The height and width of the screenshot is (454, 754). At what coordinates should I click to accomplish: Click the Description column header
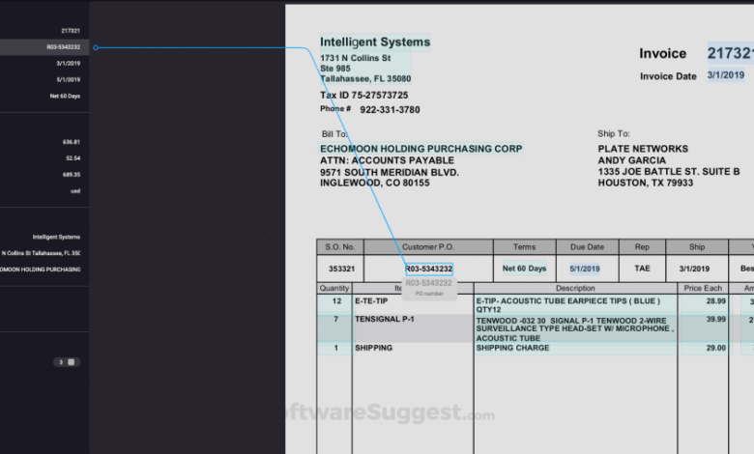click(x=575, y=288)
